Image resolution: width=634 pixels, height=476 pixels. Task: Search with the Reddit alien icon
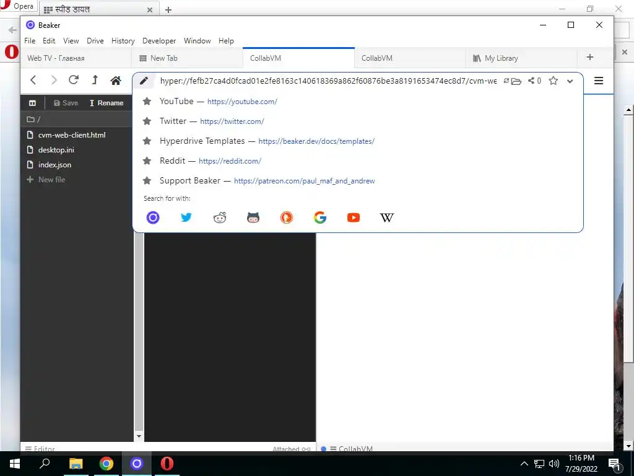(220, 218)
